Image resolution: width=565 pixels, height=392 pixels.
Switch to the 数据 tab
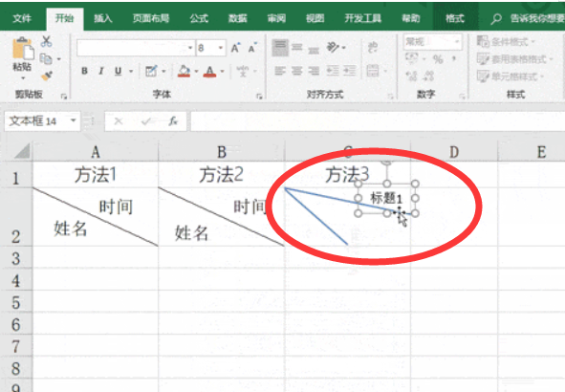tap(238, 18)
